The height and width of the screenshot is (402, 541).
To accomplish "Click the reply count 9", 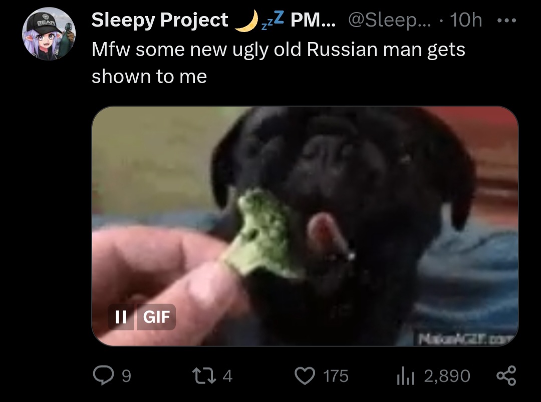I will click(x=127, y=376).
